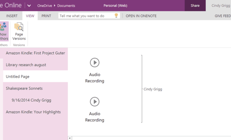Toggle the Show Authors button
This screenshot has height=140, width=231.
4,31
